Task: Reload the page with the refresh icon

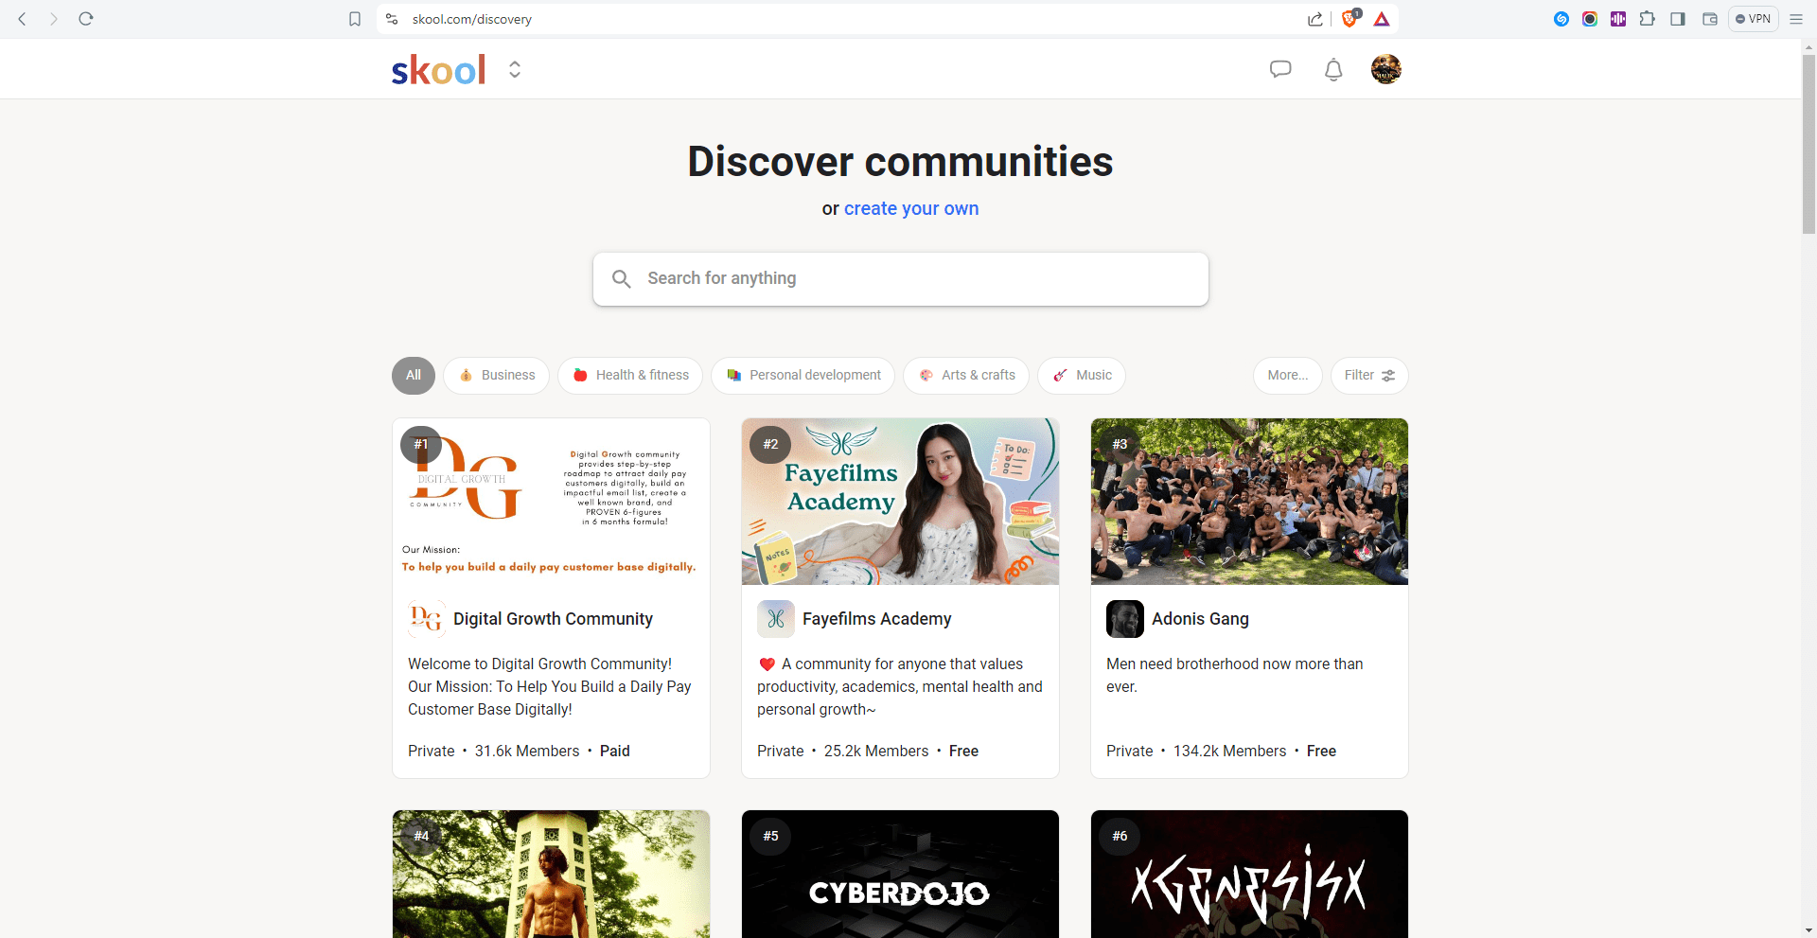Action: coord(86,19)
